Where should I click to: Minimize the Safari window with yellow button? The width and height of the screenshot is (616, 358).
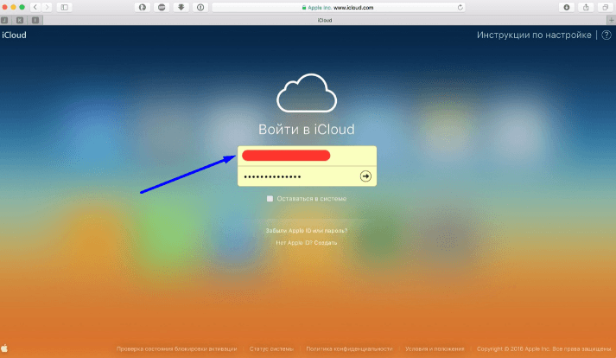[x=13, y=7]
